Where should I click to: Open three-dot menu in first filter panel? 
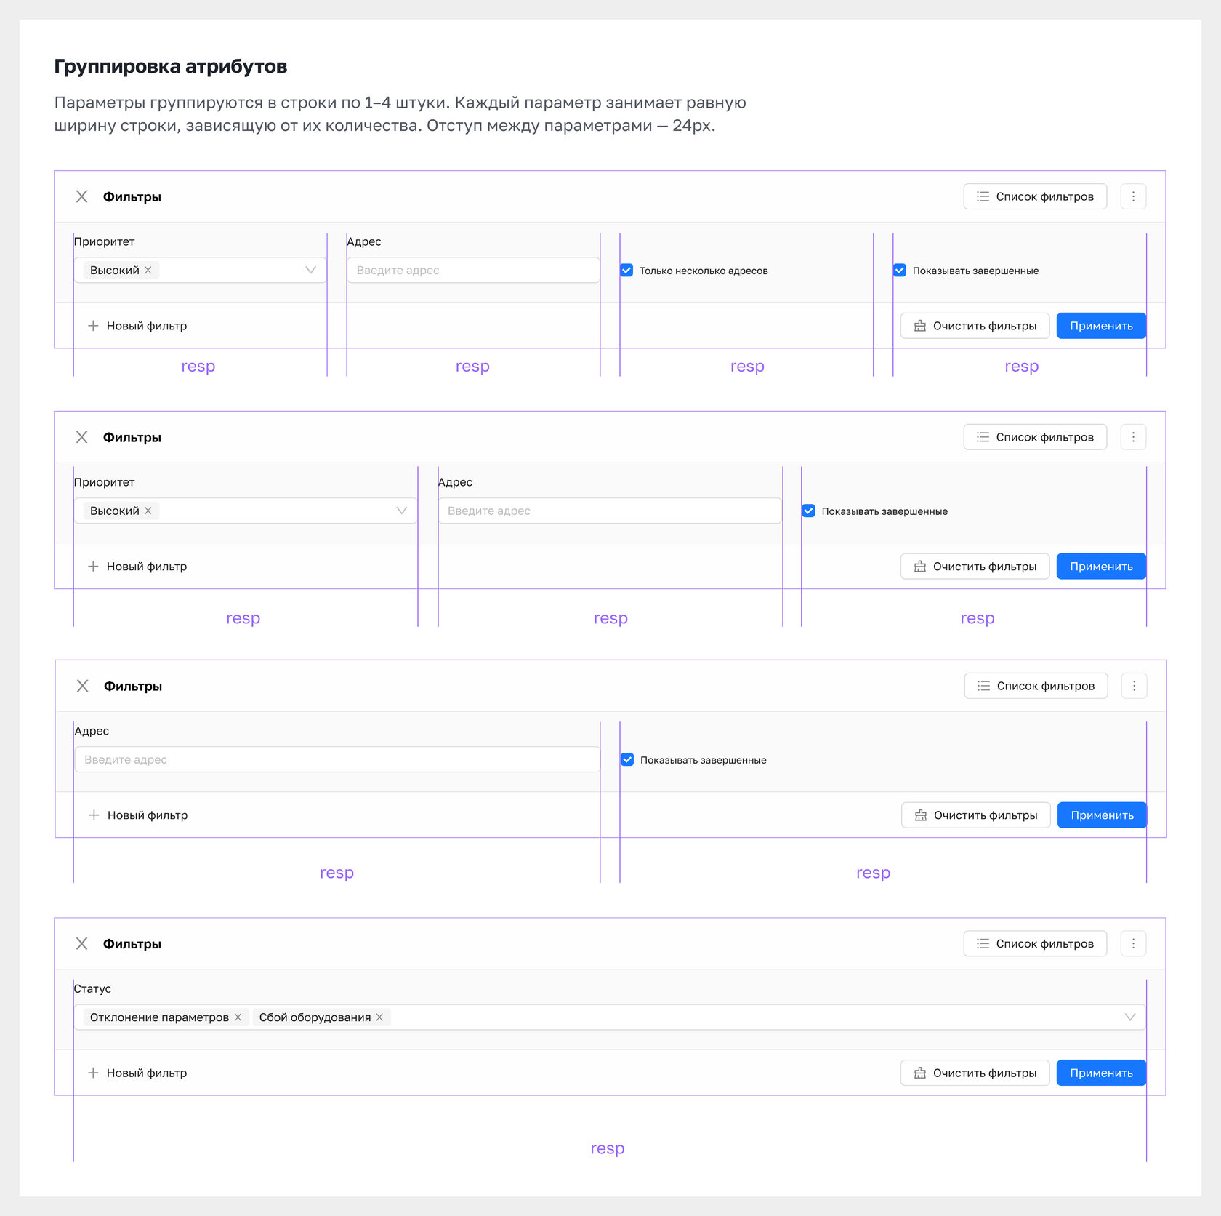(1133, 196)
